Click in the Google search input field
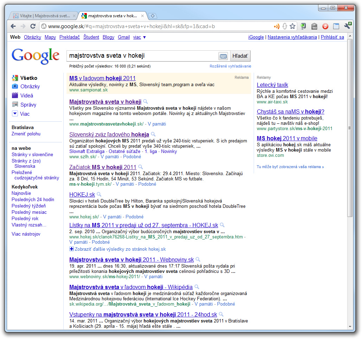Screen dimensions: 362x339 tap(142, 56)
